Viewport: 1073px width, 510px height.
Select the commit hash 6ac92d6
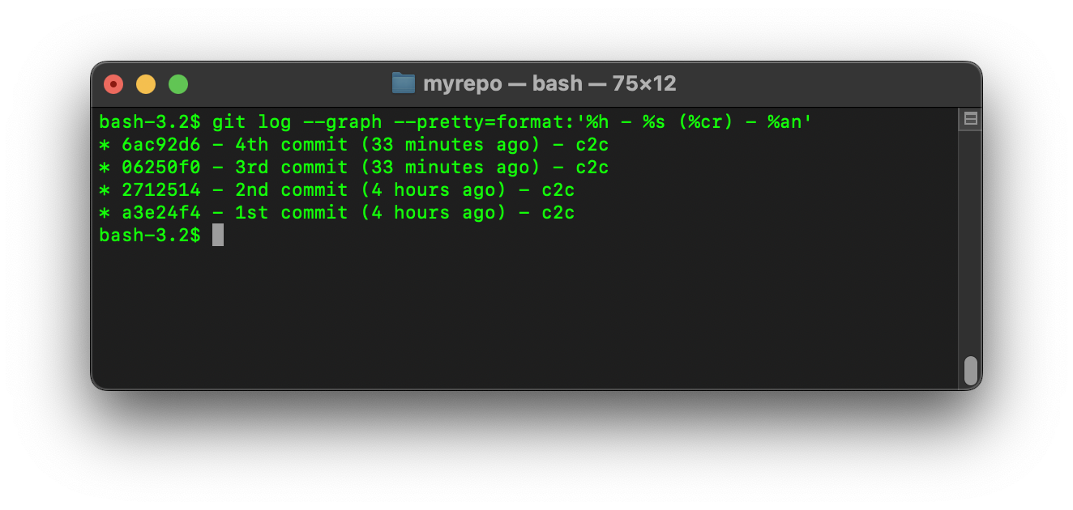(x=161, y=145)
